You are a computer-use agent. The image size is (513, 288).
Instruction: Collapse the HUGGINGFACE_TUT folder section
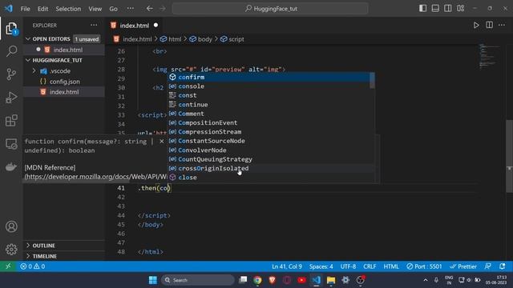[28, 60]
